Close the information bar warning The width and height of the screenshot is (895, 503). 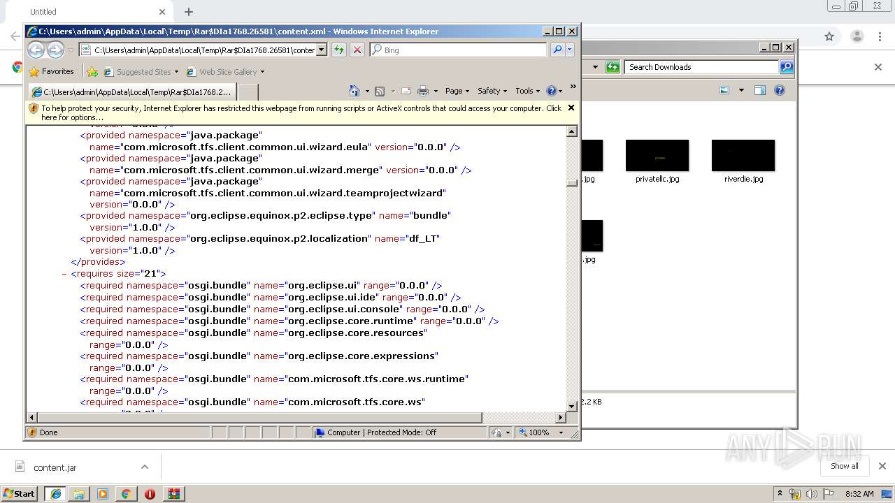571,108
